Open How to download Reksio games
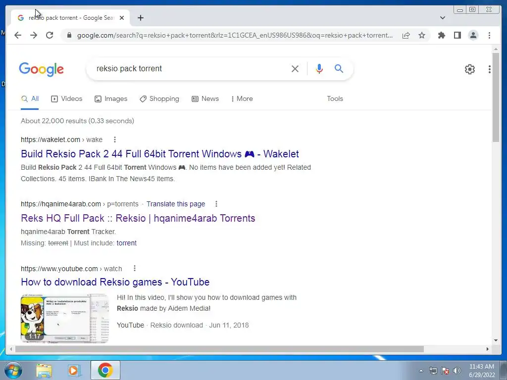Image resolution: width=507 pixels, height=380 pixels. pos(115,282)
